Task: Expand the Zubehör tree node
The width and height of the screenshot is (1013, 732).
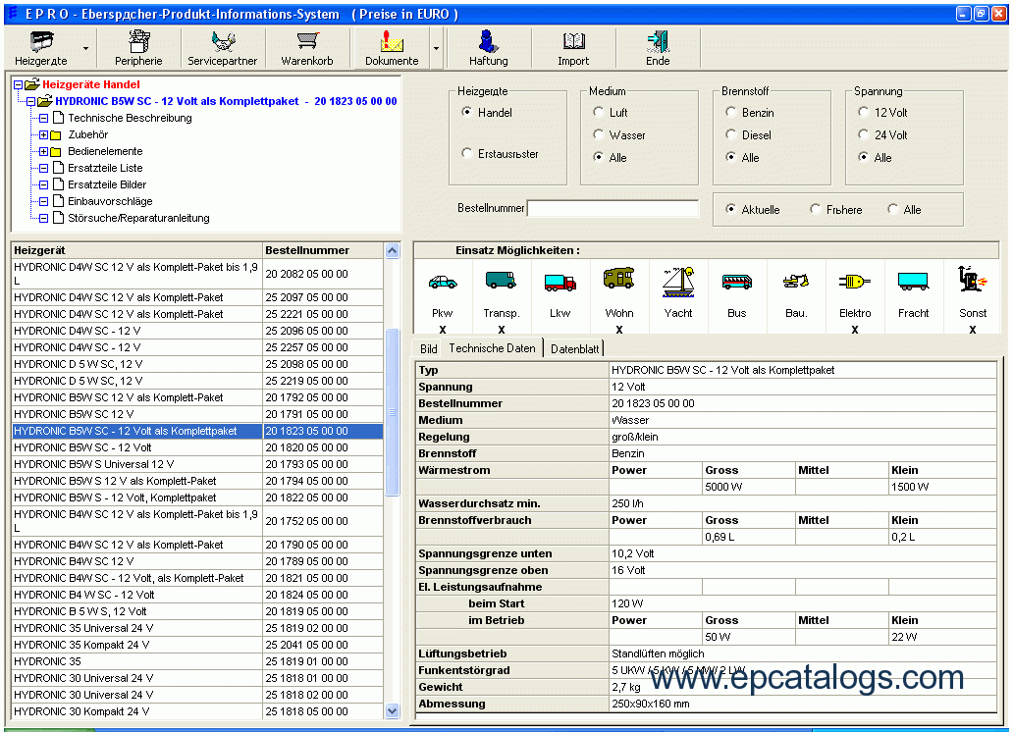Action: pyautogui.click(x=43, y=135)
